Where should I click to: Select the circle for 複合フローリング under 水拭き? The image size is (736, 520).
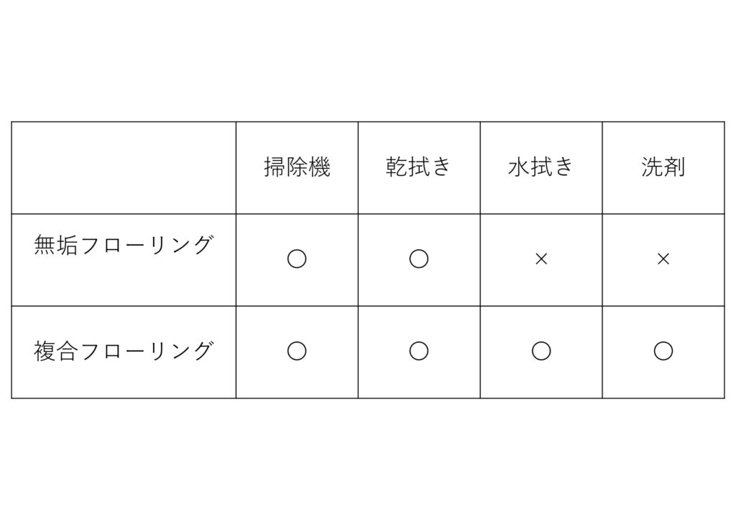541,350
